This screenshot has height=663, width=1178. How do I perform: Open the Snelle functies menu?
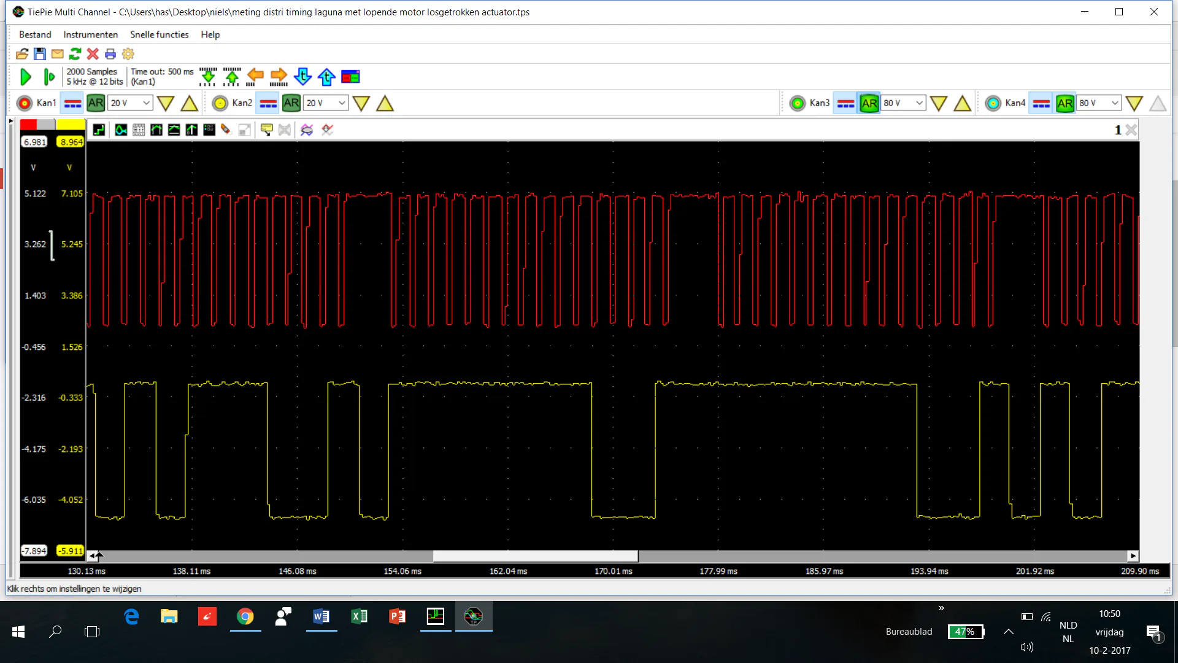[159, 34]
